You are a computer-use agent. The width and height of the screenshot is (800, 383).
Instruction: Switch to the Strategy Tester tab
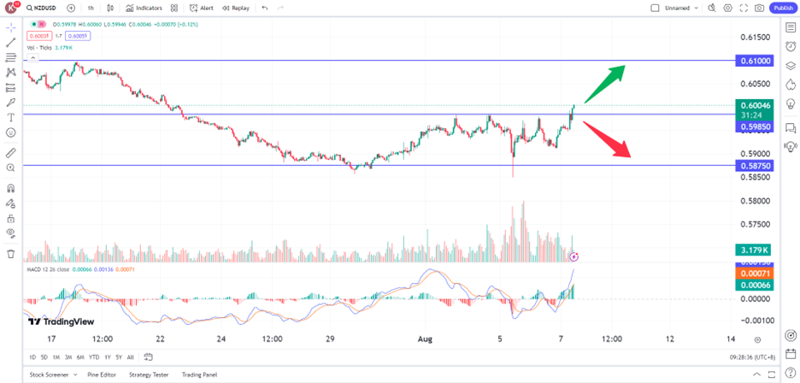click(149, 374)
